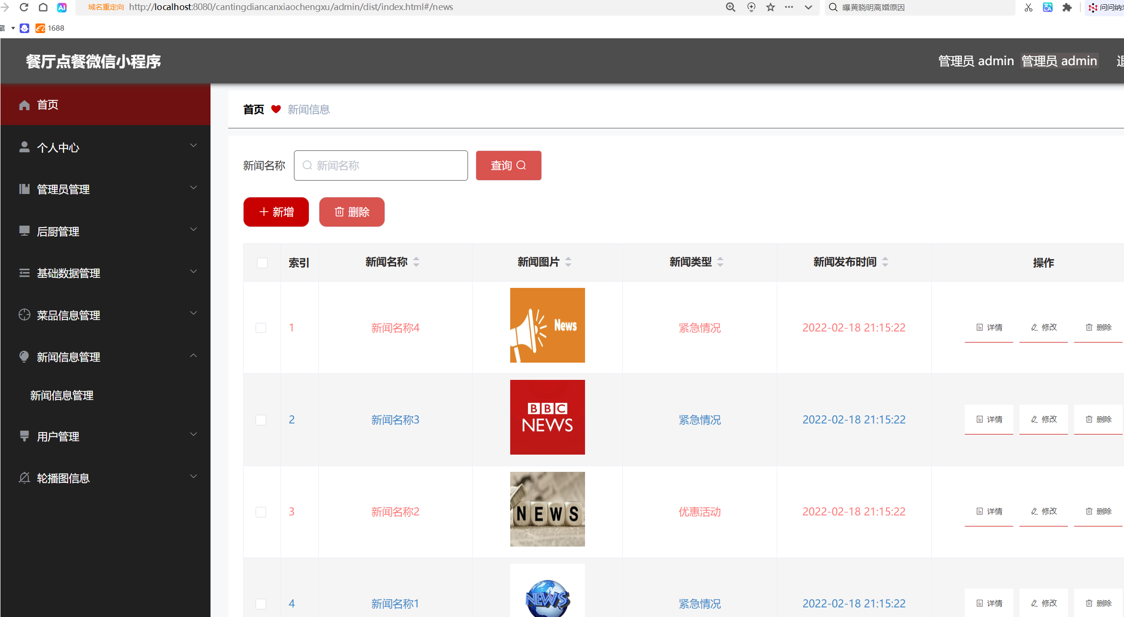Click the 基础数据管理 list icon
1124x617 pixels.
click(x=24, y=273)
